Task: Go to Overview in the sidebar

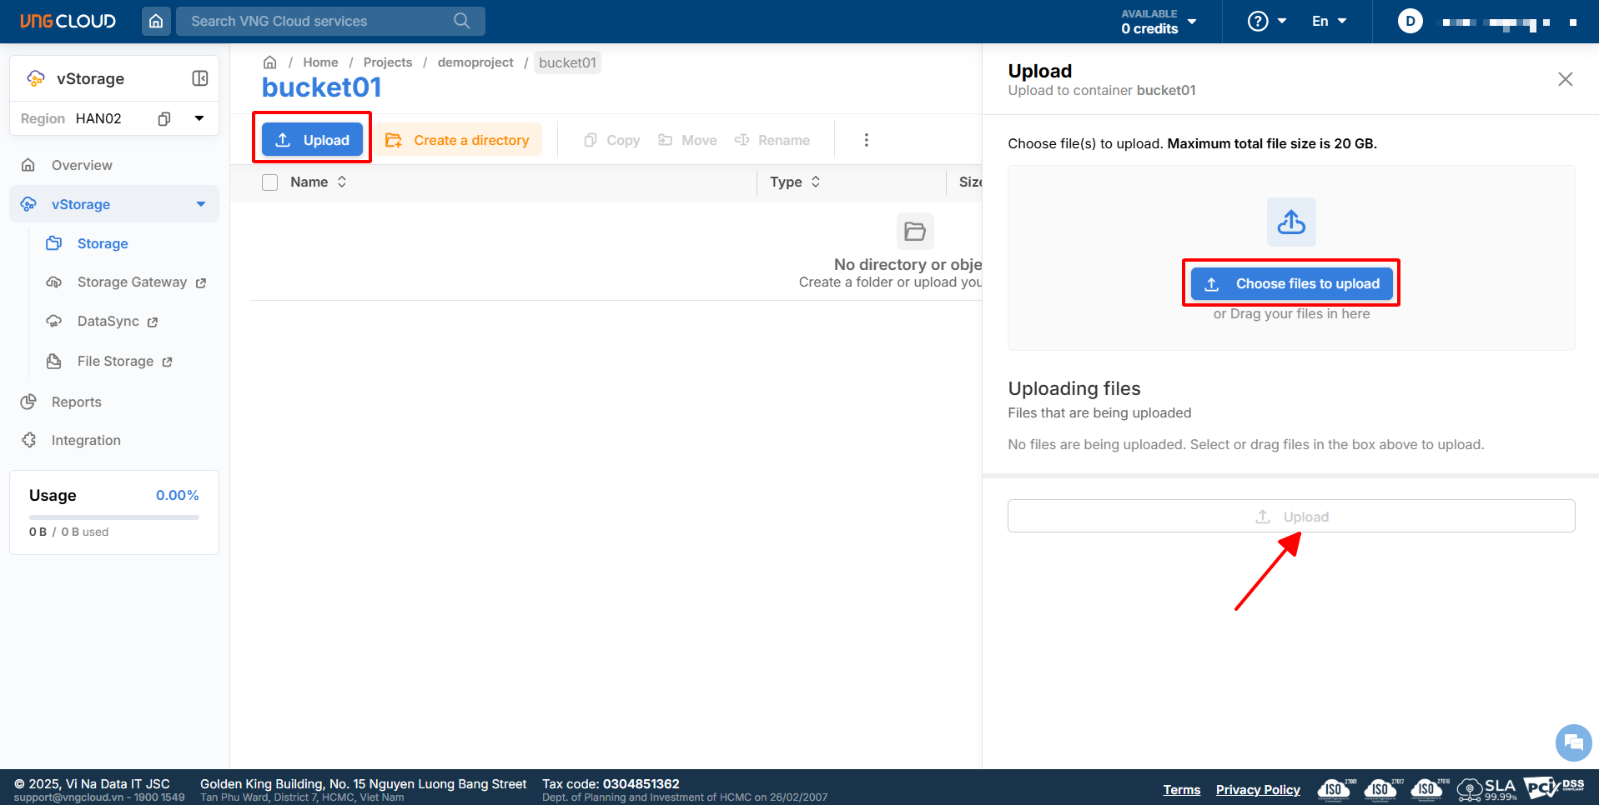Action: point(82,165)
